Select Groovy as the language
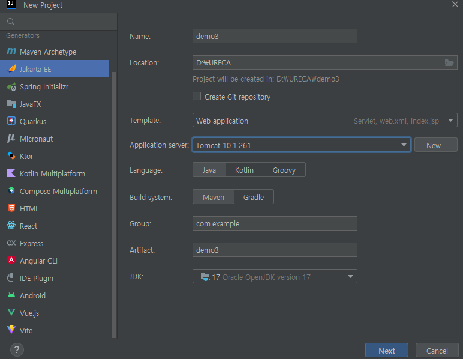 (x=284, y=170)
